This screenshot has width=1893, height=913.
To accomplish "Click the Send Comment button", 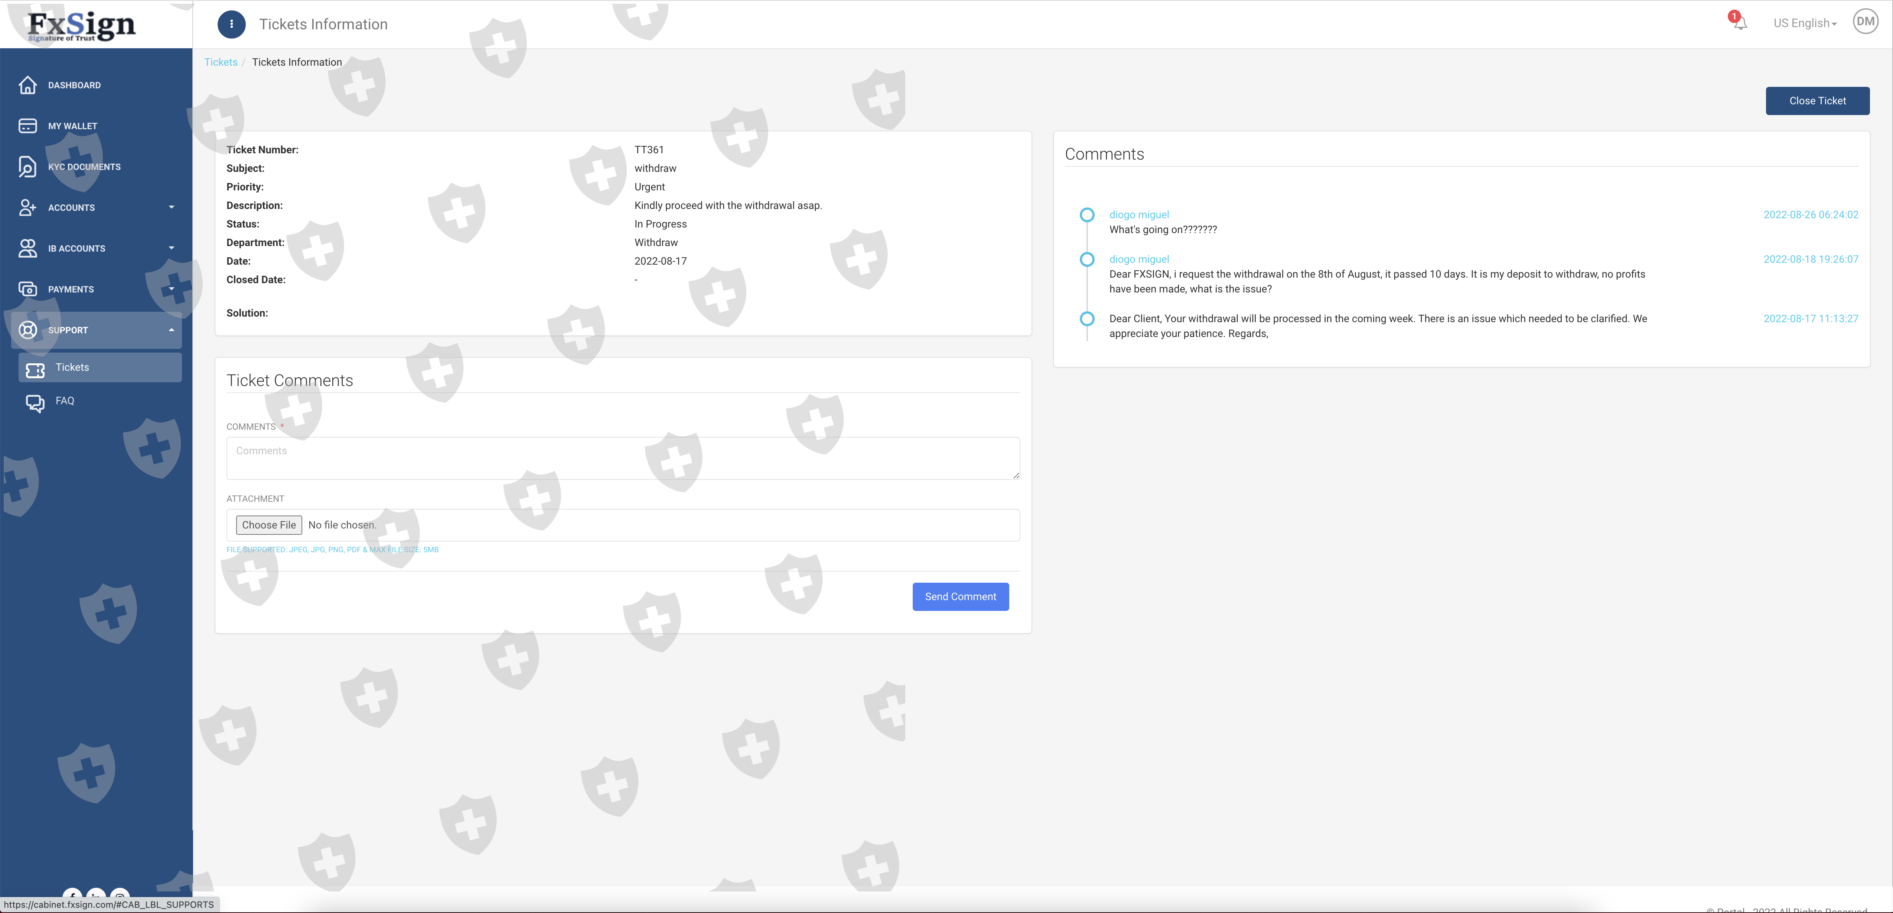I will 960,596.
